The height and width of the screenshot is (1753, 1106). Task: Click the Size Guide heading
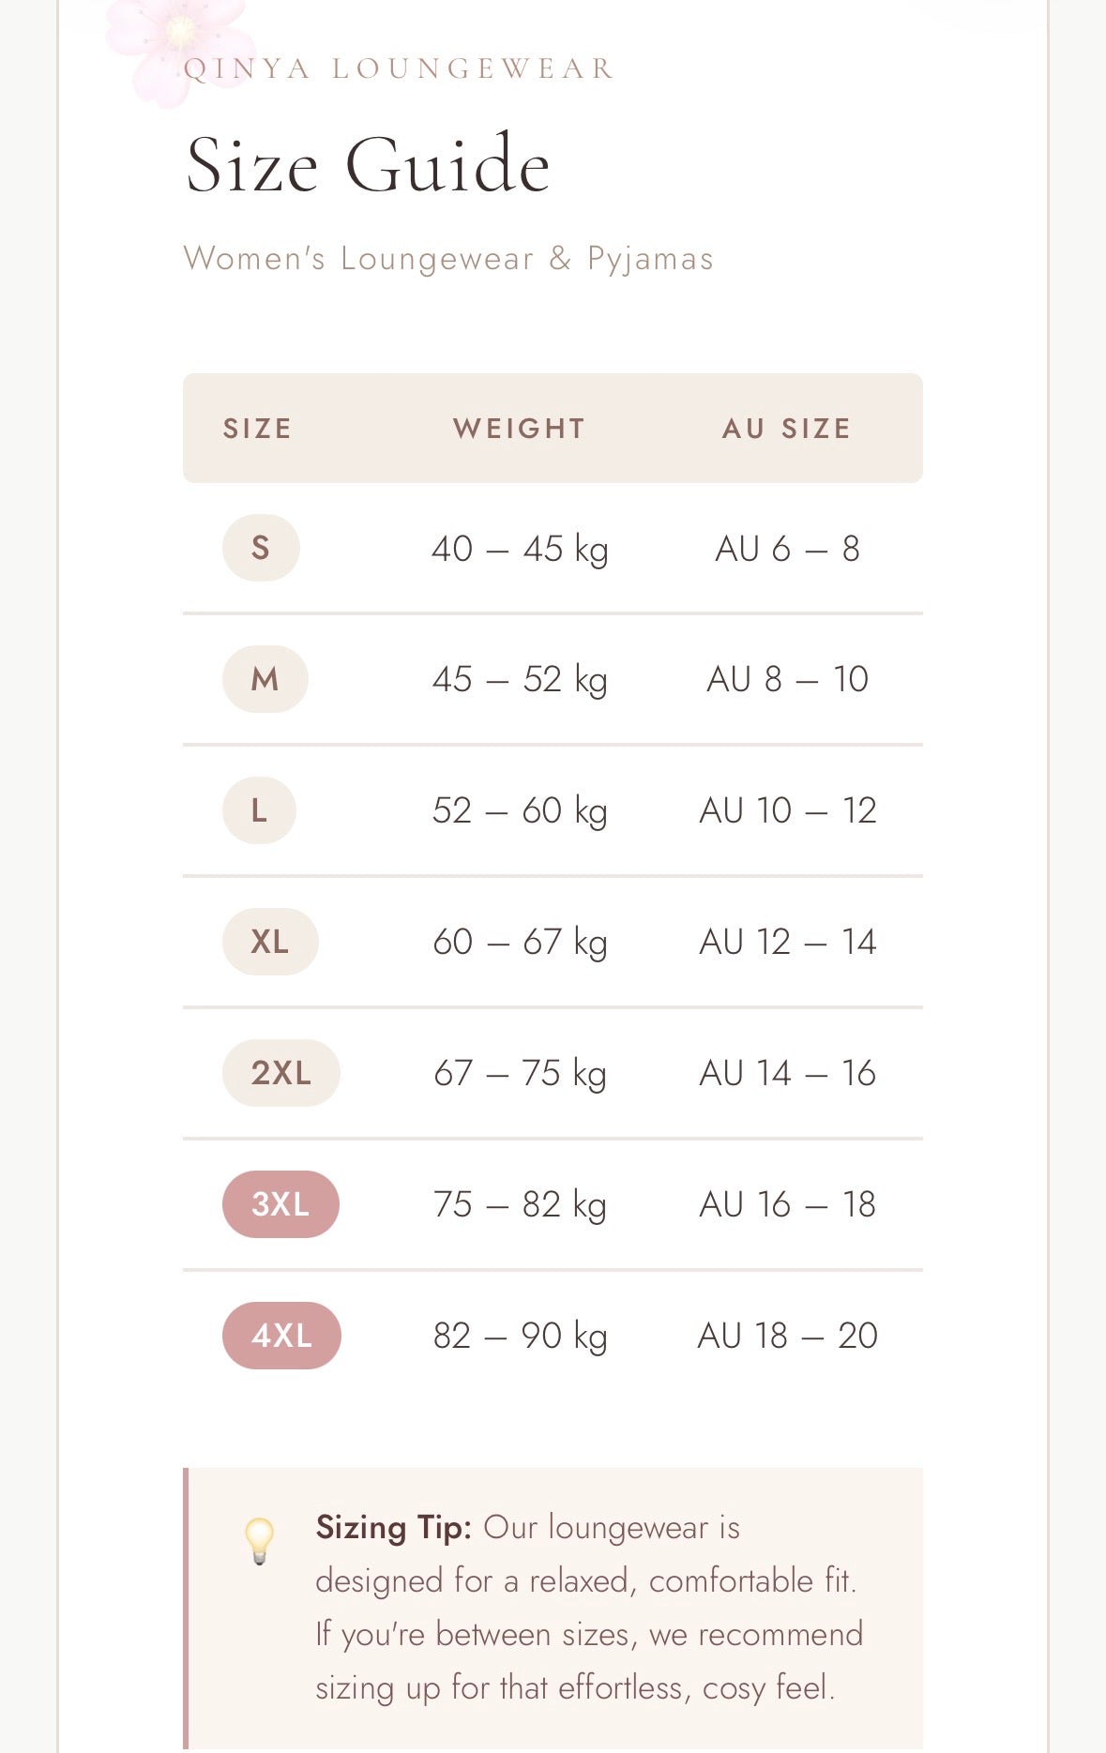[368, 165]
